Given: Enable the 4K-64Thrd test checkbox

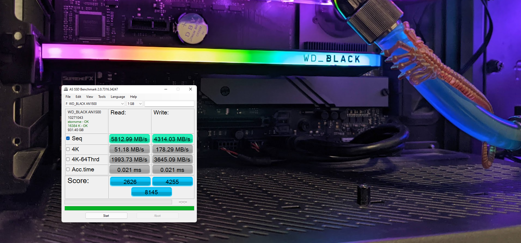Looking at the screenshot, I should click(x=68, y=159).
